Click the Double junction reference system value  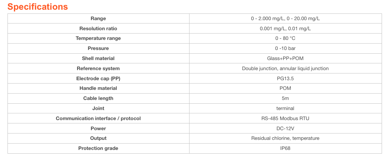pyautogui.click(x=285, y=69)
